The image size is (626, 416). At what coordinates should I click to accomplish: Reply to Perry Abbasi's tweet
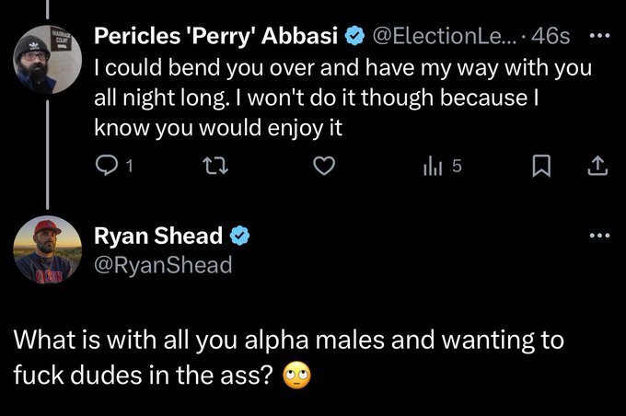point(107,167)
